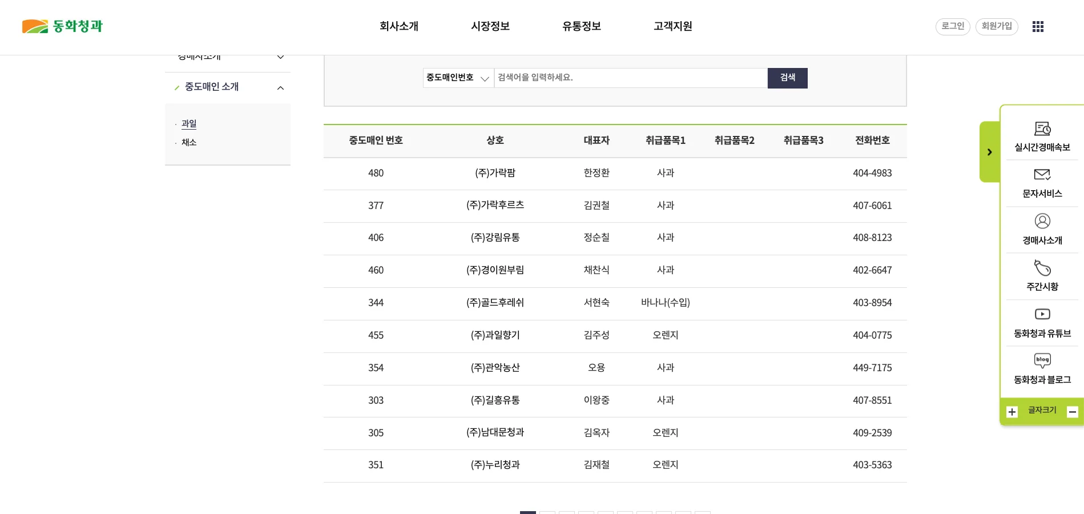This screenshot has height=514, width=1084.
Task: Open the 주간시황 weekly market report icon
Action: pyautogui.click(x=1042, y=276)
